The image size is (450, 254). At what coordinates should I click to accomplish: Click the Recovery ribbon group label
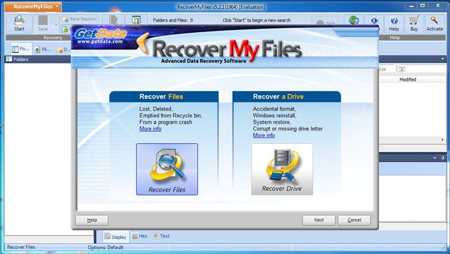tap(53, 38)
